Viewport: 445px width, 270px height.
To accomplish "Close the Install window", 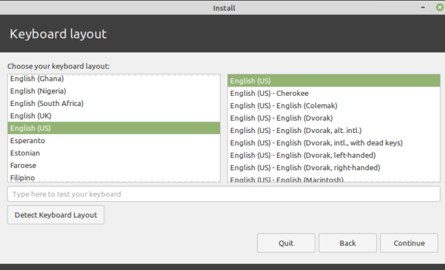I will click(440, 7).
